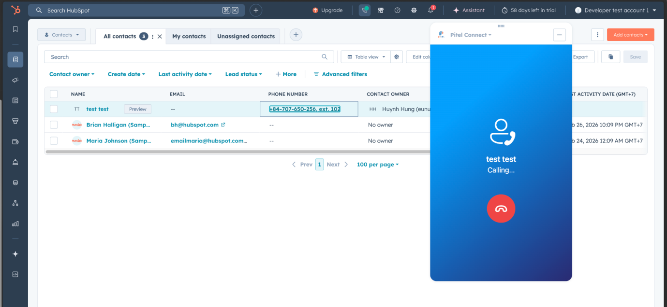Open the Marketing megaphone sidebar icon
This screenshot has height=307, width=667.
[x=15, y=80]
